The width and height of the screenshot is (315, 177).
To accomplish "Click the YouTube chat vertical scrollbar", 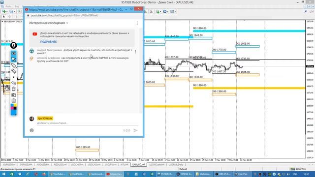I will point(141,70).
